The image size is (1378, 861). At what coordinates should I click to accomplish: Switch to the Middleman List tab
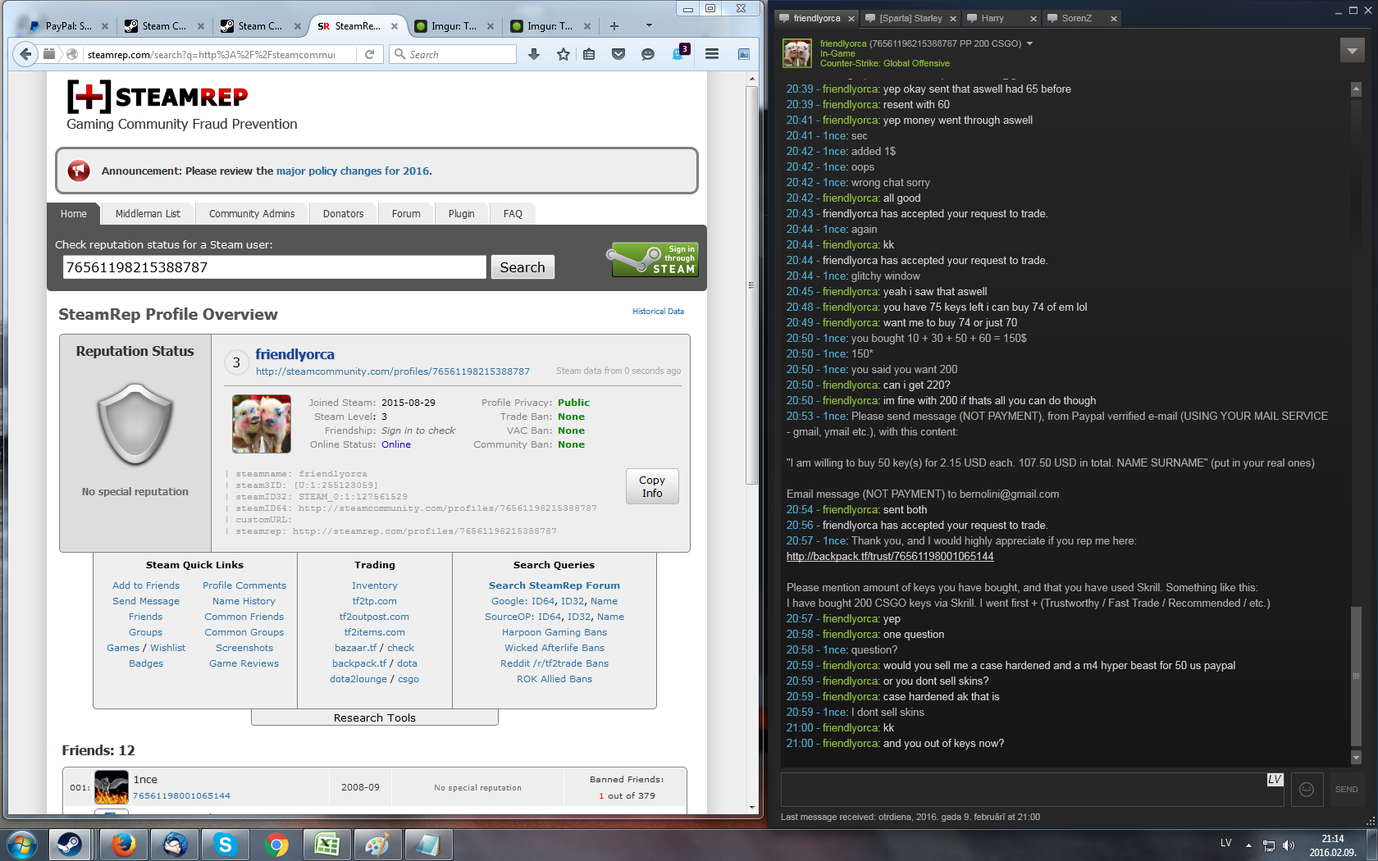[148, 214]
